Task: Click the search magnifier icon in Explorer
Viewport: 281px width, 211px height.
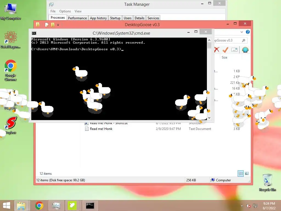Action: pos(244,40)
